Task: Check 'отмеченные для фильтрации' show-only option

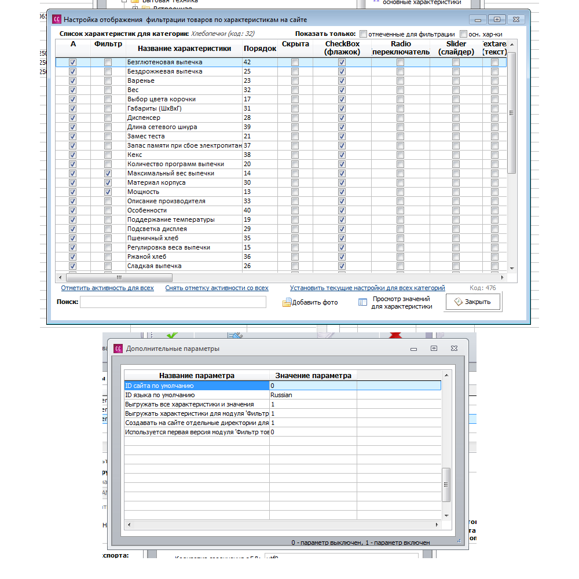Action: [x=364, y=34]
